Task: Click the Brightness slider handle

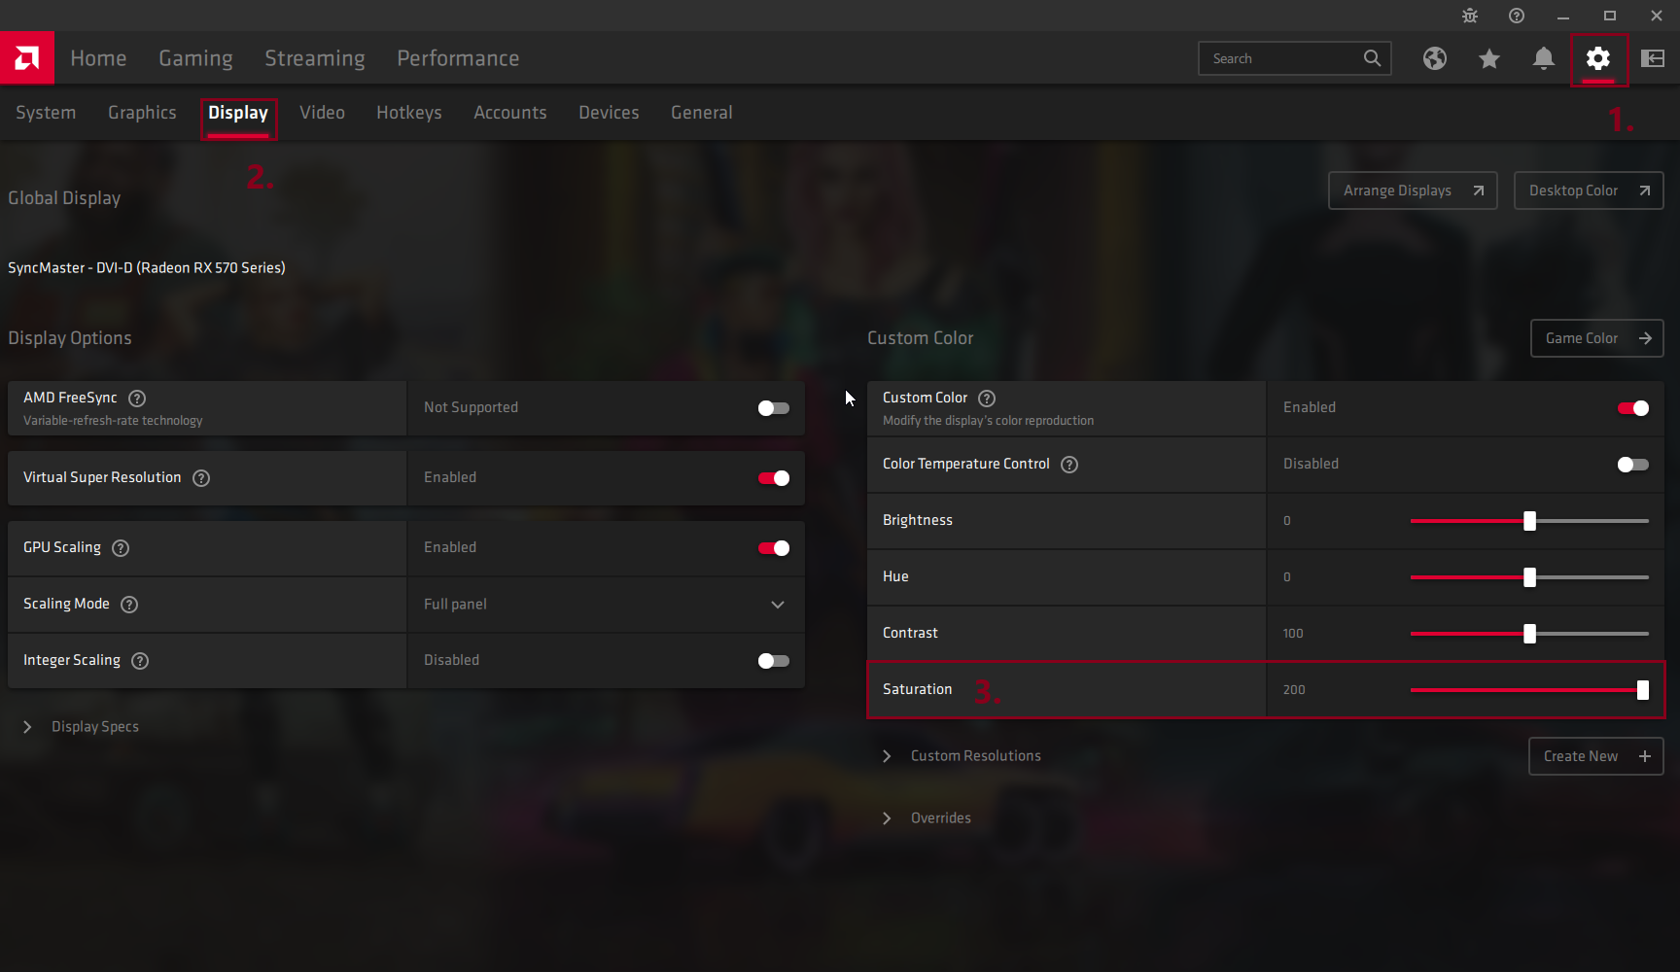Action: (1529, 521)
